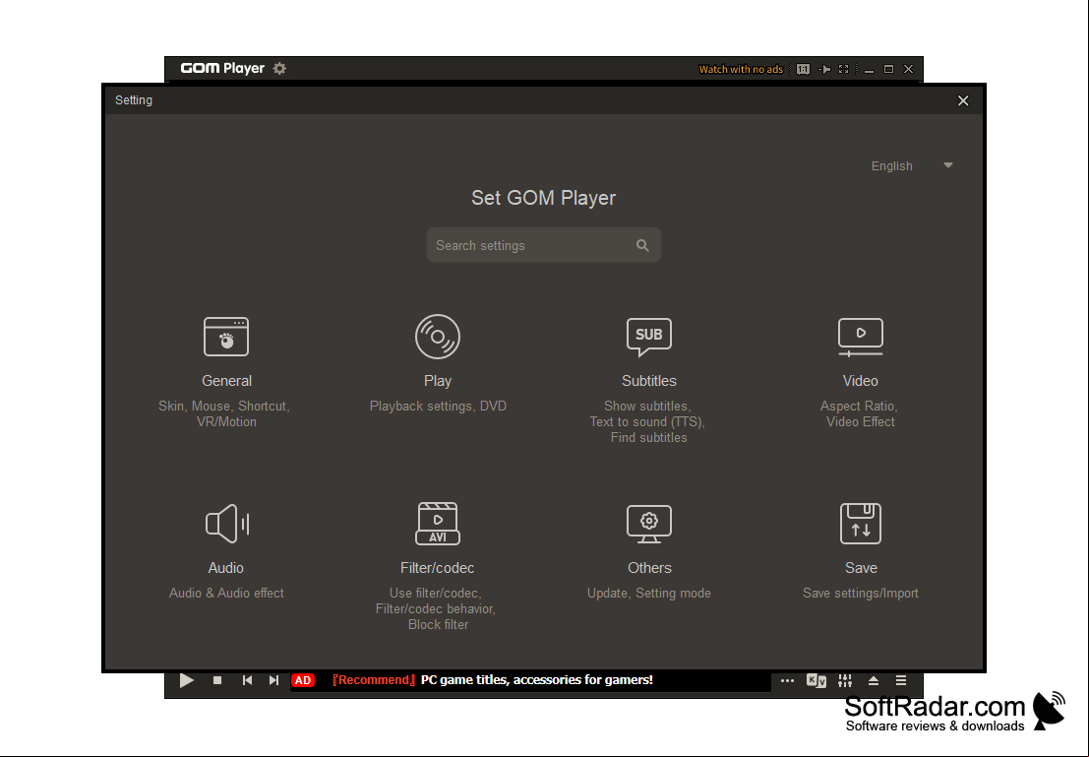Click "Update, Setting mode" description
The image size is (1089, 757).
[648, 593]
